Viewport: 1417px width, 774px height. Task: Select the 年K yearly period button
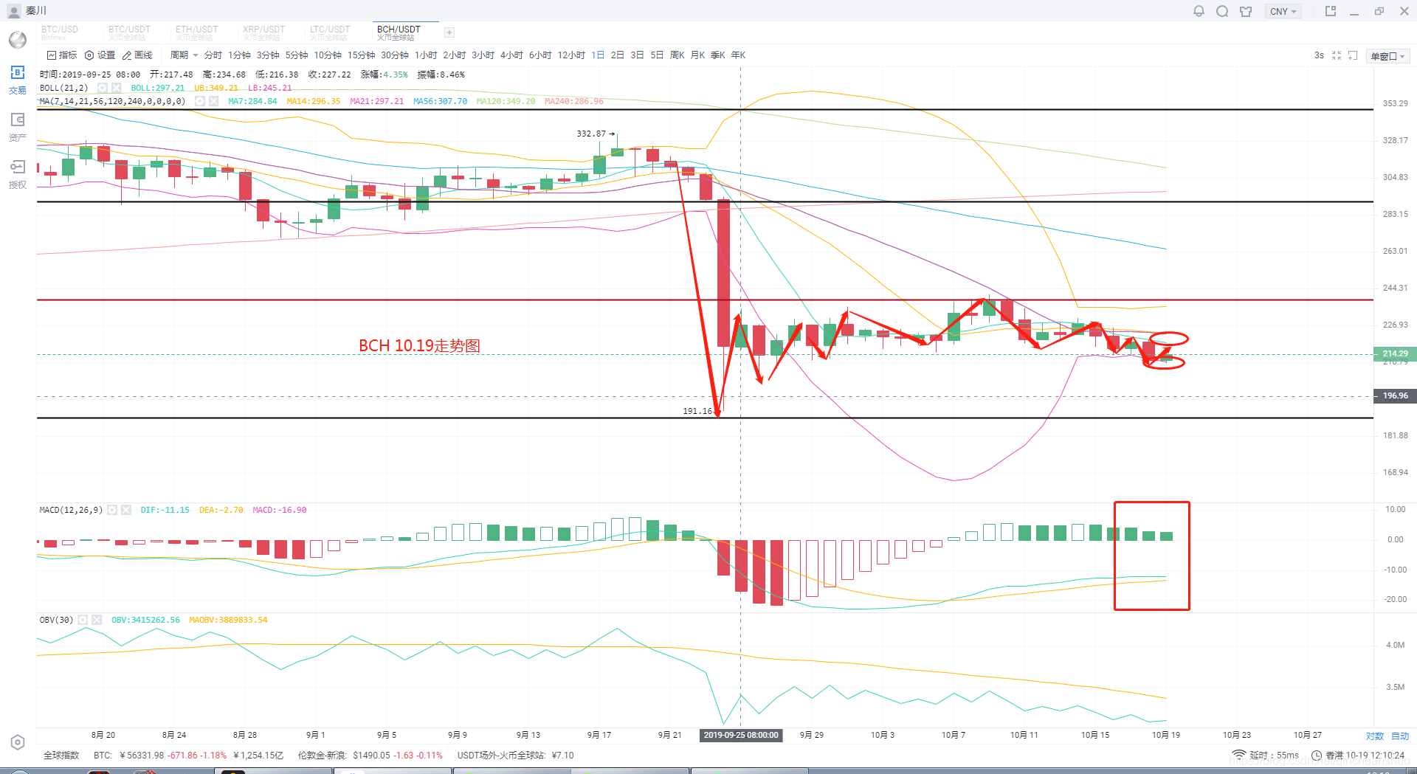point(738,55)
